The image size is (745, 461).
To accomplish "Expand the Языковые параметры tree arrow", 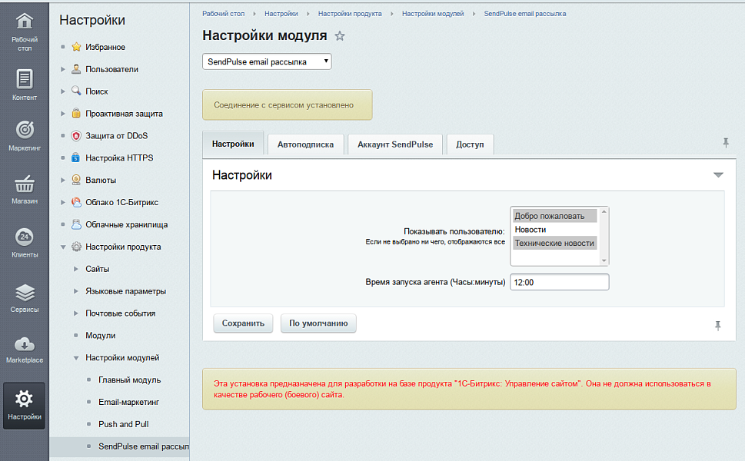I will [75, 291].
